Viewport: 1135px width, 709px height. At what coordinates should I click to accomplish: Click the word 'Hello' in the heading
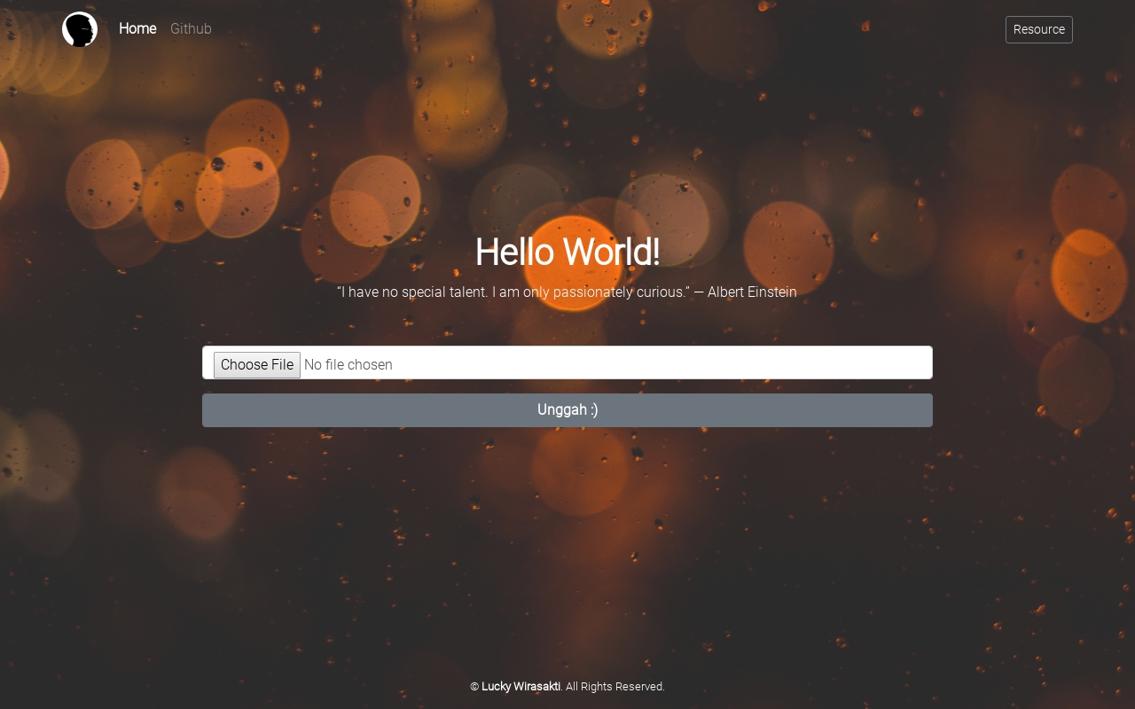[517, 252]
